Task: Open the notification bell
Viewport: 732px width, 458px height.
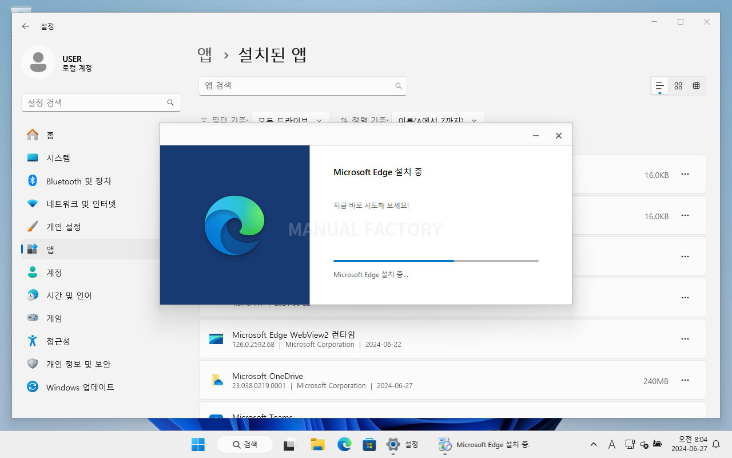Action: pyautogui.click(x=716, y=444)
